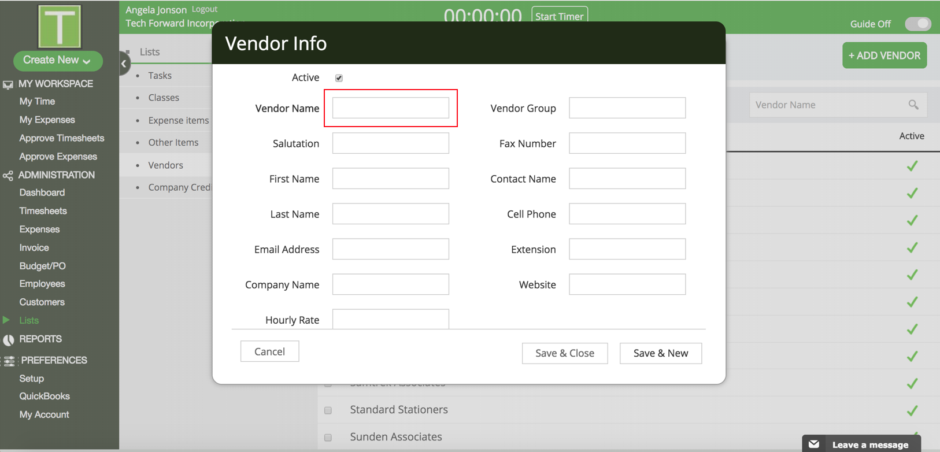Click the envelope icon in Leave a message
Screen dimensions: 940x452
point(814,444)
